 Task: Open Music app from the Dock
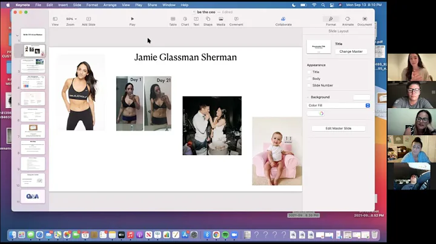(130, 235)
